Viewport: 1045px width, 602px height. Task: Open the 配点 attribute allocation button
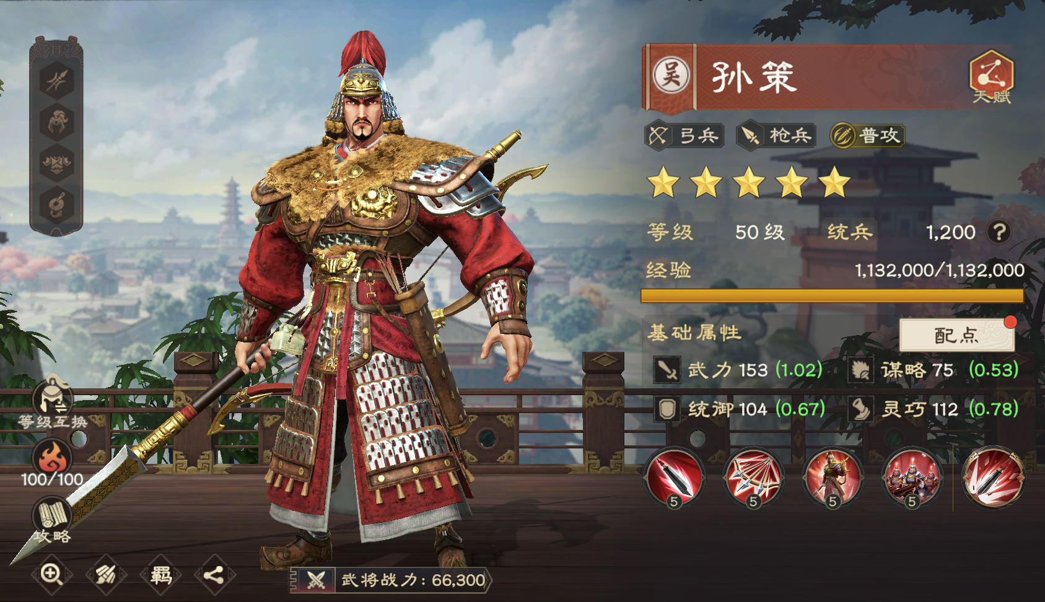[956, 335]
